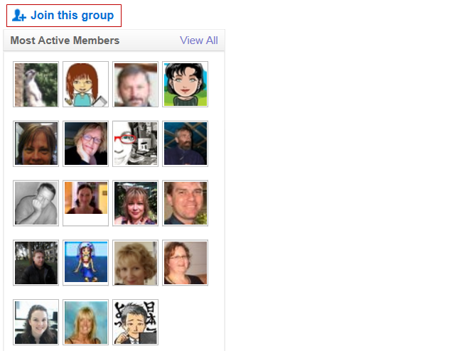Open the dark-haired woman smiling in office avatar

click(x=36, y=322)
